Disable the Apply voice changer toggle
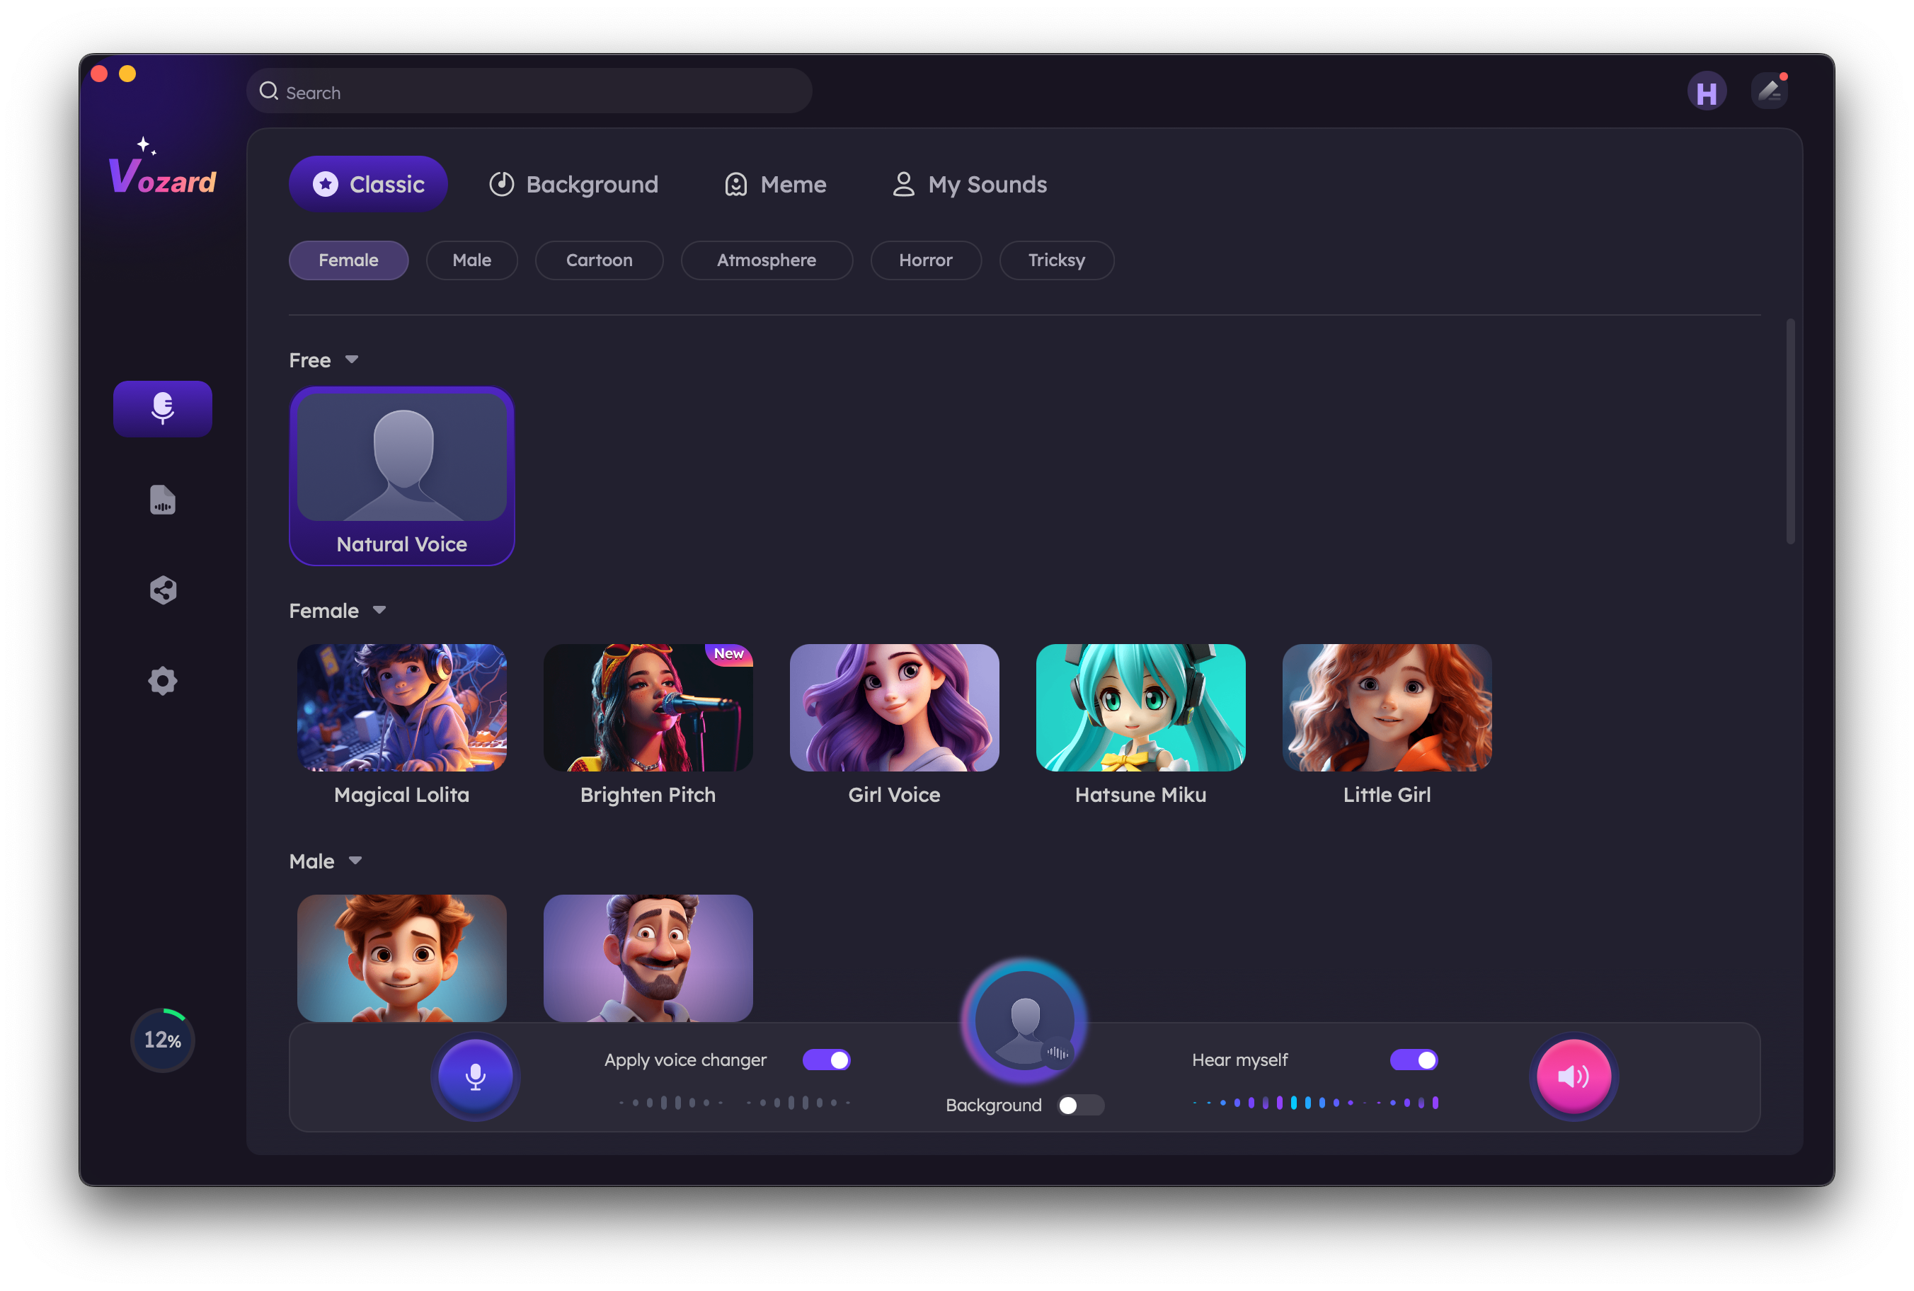The height and width of the screenshot is (1291, 1914). coord(825,1060)
